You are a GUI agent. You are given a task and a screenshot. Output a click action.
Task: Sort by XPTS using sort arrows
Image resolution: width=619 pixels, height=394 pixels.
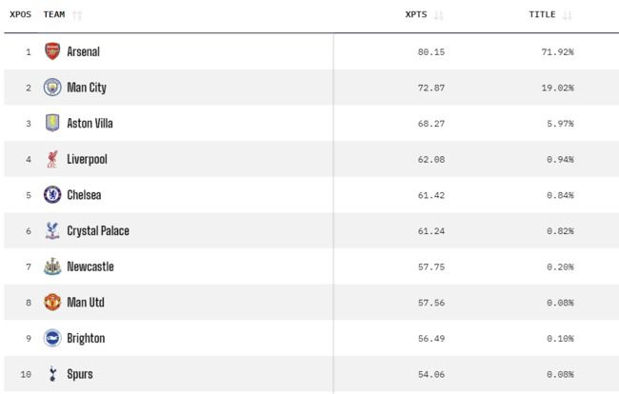pos(439,15)
